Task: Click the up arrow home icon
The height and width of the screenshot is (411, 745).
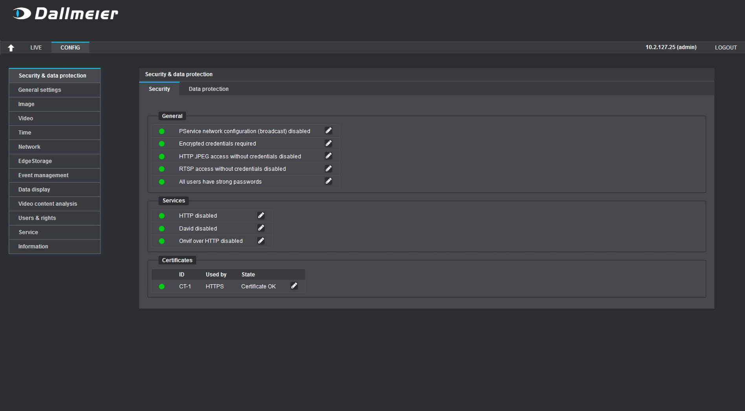Action: pyautogui.click(x=11, y=48)
